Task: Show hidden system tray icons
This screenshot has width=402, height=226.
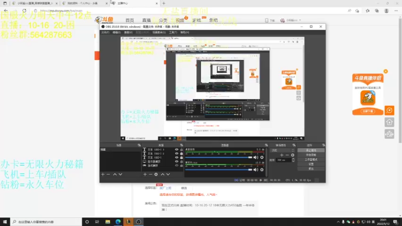Action: 338,222
